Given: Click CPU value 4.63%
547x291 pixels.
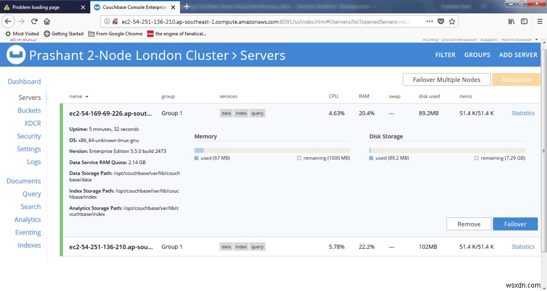Looking at the screenshot, I should 336,113.
